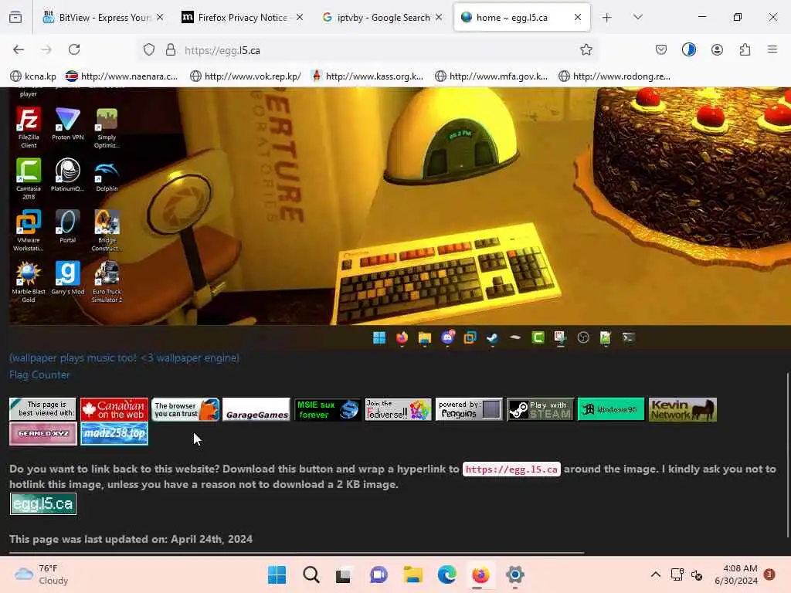Image resolution: width=791 pixels, height=593 pixels.
Task: Click the GarageGames badge
Action: (256, 409)
